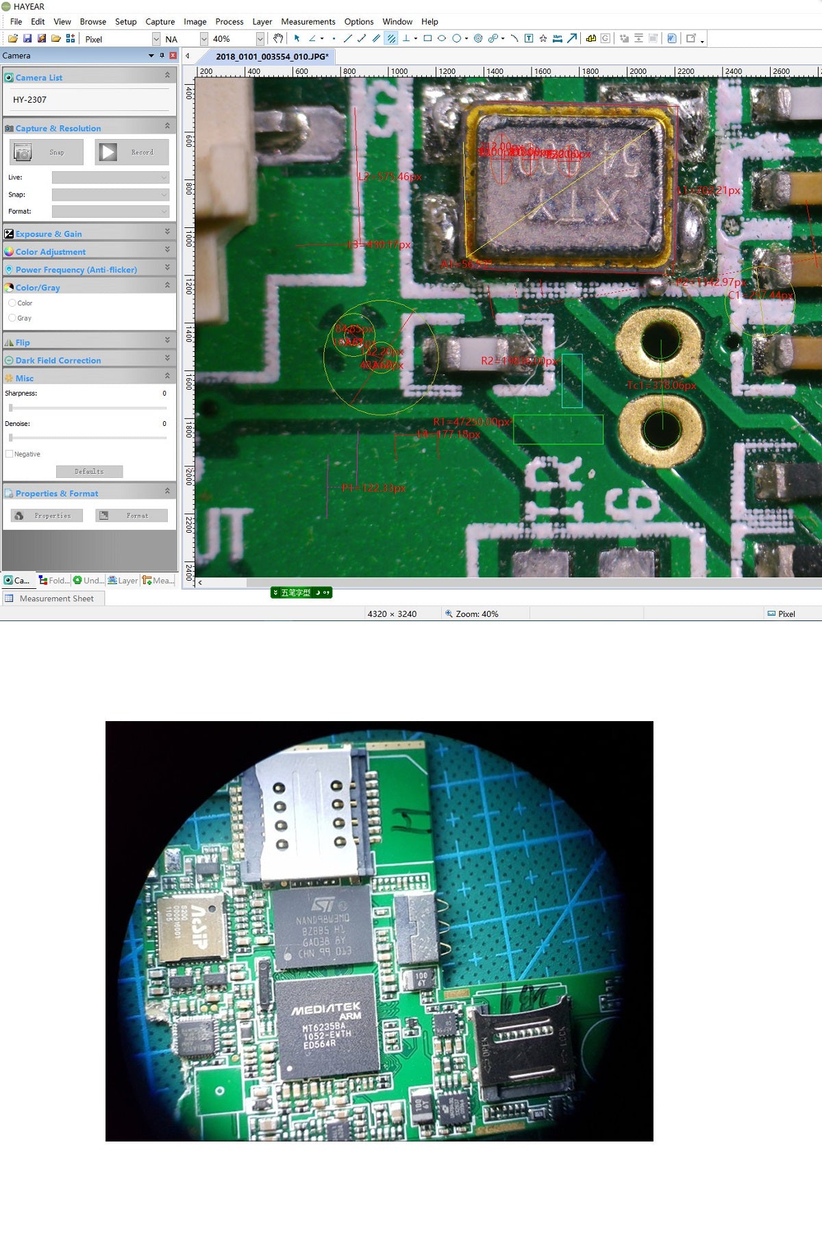The height and width of the screenshot is (1260, 822).
Task: Open the Process menu
Action: 229,22
